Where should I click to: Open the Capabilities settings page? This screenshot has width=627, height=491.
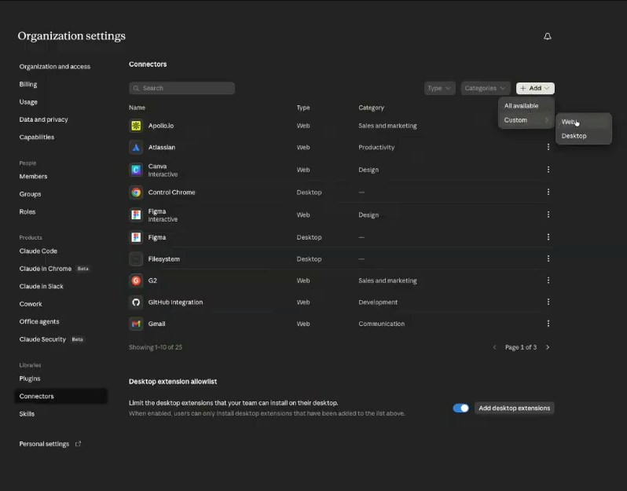pos(37,137)
